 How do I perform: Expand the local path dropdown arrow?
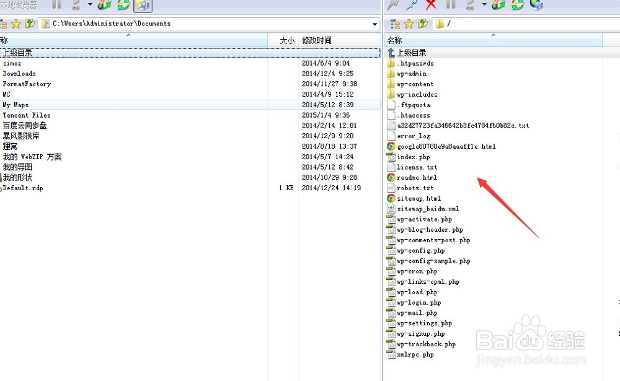374,24
